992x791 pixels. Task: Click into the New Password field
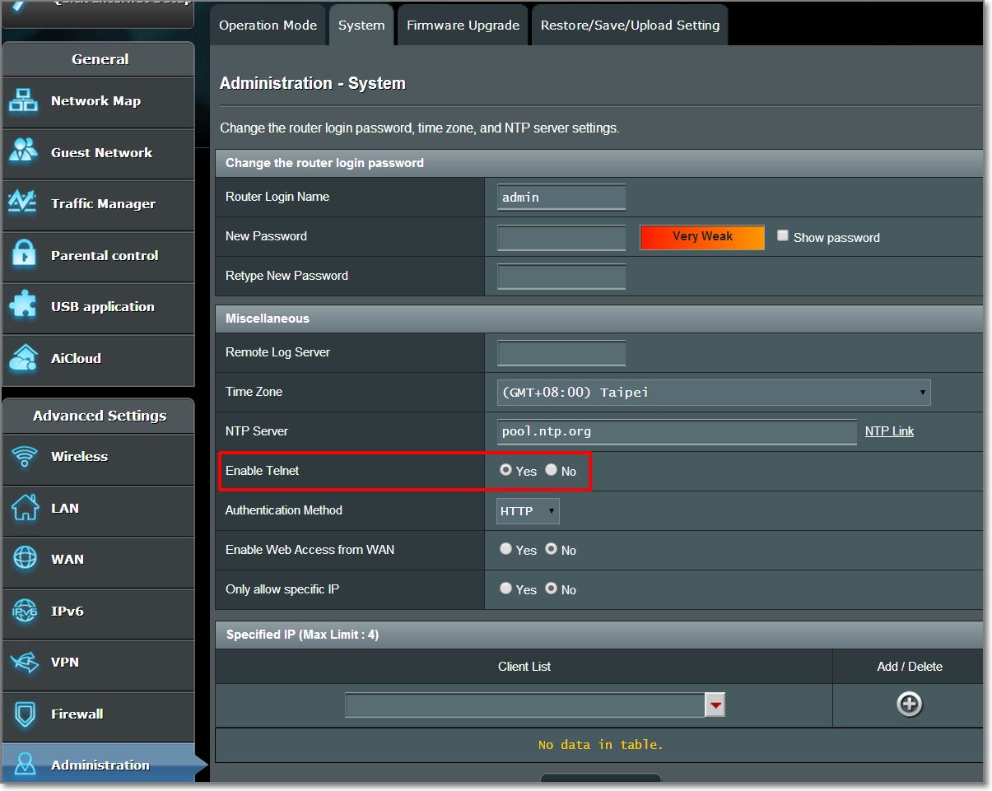[x=561, y=237]
